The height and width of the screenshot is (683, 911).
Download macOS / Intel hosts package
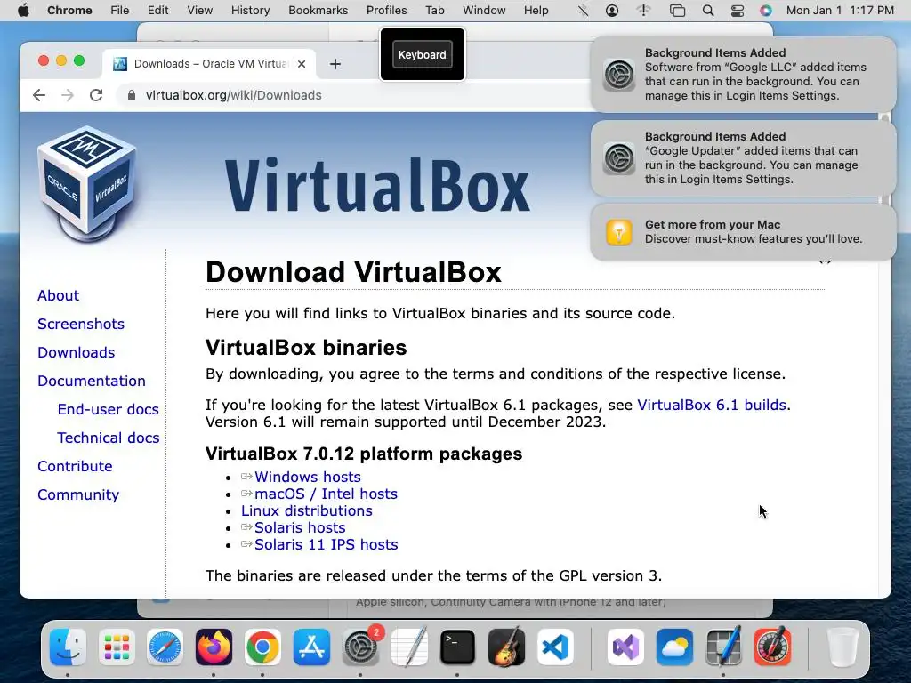[326, 494]
